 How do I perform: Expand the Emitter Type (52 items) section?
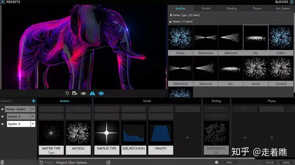[171, 15]
